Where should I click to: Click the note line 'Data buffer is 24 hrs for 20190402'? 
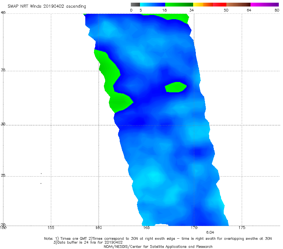[88, 242]
